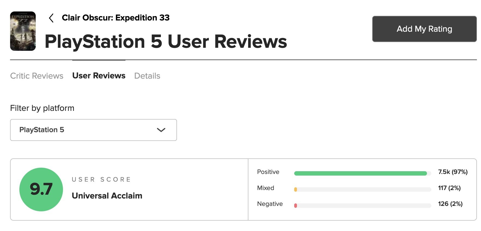Select the Mixed label
481x231 pixels.
click(265, 188)
